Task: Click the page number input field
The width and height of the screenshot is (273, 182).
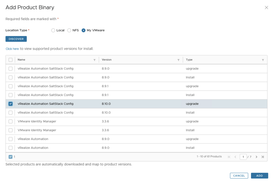Action: pos(243,157)
